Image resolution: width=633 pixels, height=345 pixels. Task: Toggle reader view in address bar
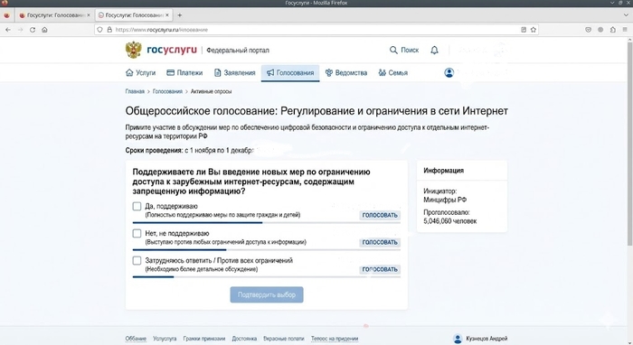click(524, 30)
